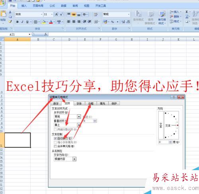This screenshot has width=199, height=194.
Task: Click the formula bar input area
Action: click(124, 34)
